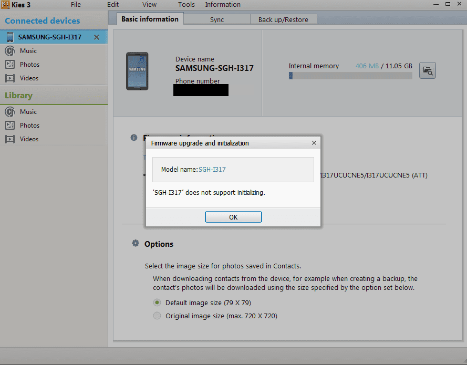Open the internal memory browse folder icon
Viewport: 467px width, 365px height.
tap(428, 70)
